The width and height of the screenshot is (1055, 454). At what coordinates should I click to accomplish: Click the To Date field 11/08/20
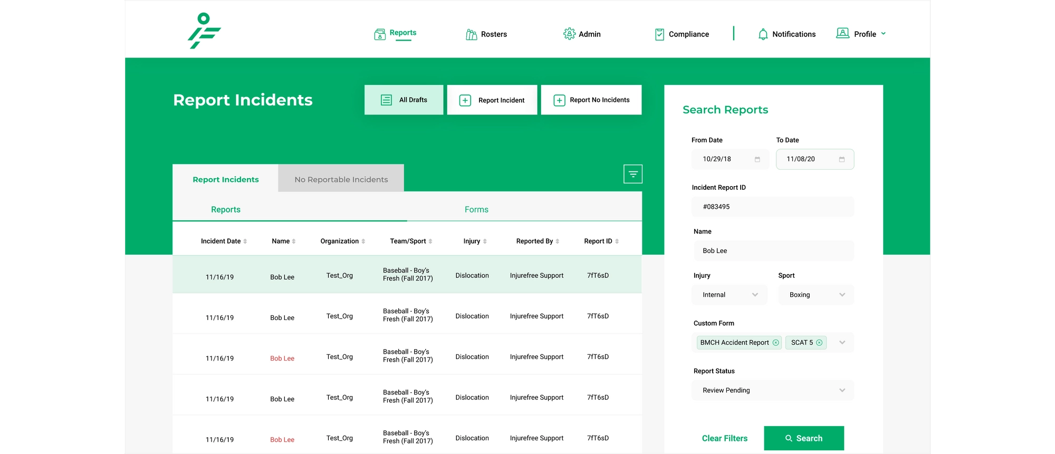[x=815, y=159]
